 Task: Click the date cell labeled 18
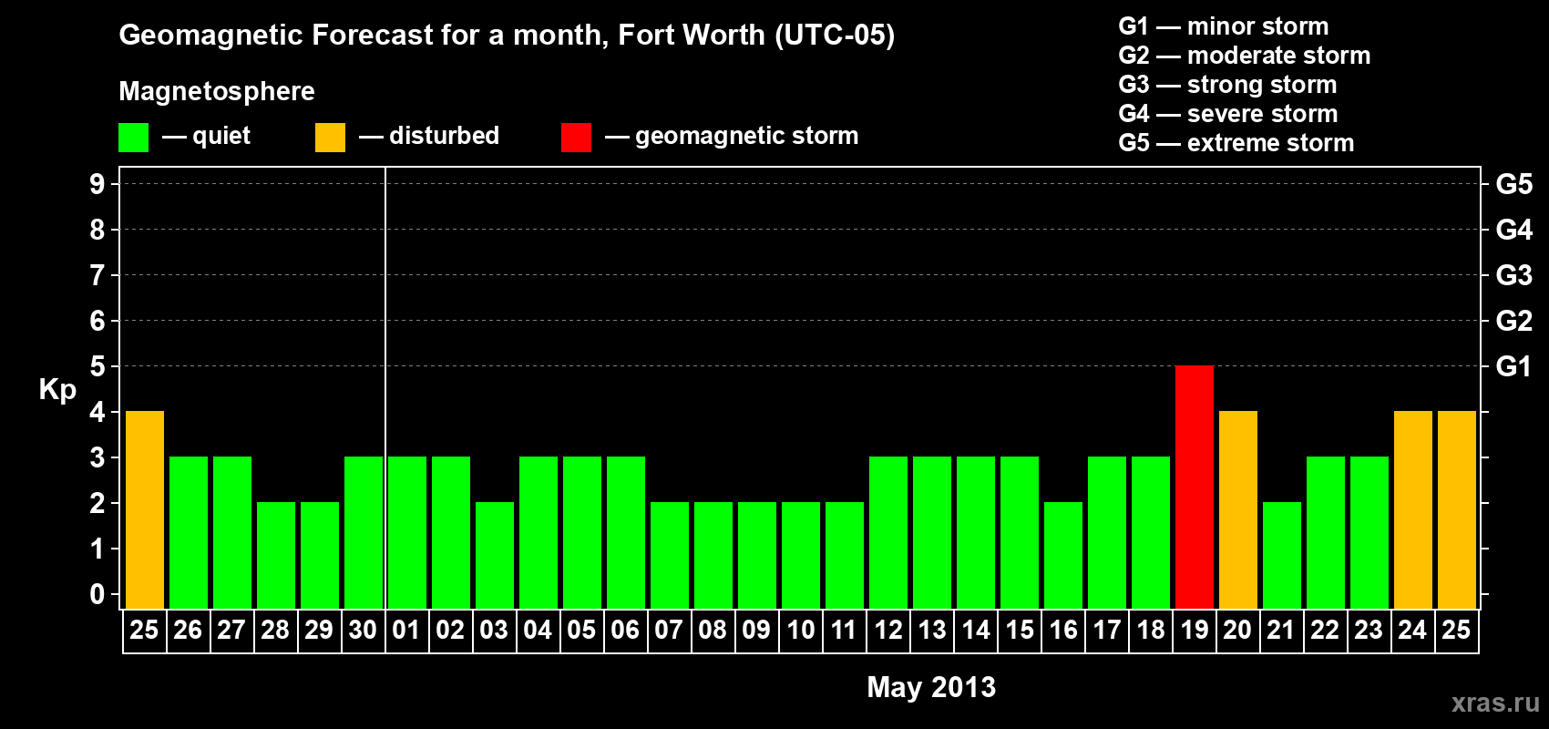(x=1151, y=631)
